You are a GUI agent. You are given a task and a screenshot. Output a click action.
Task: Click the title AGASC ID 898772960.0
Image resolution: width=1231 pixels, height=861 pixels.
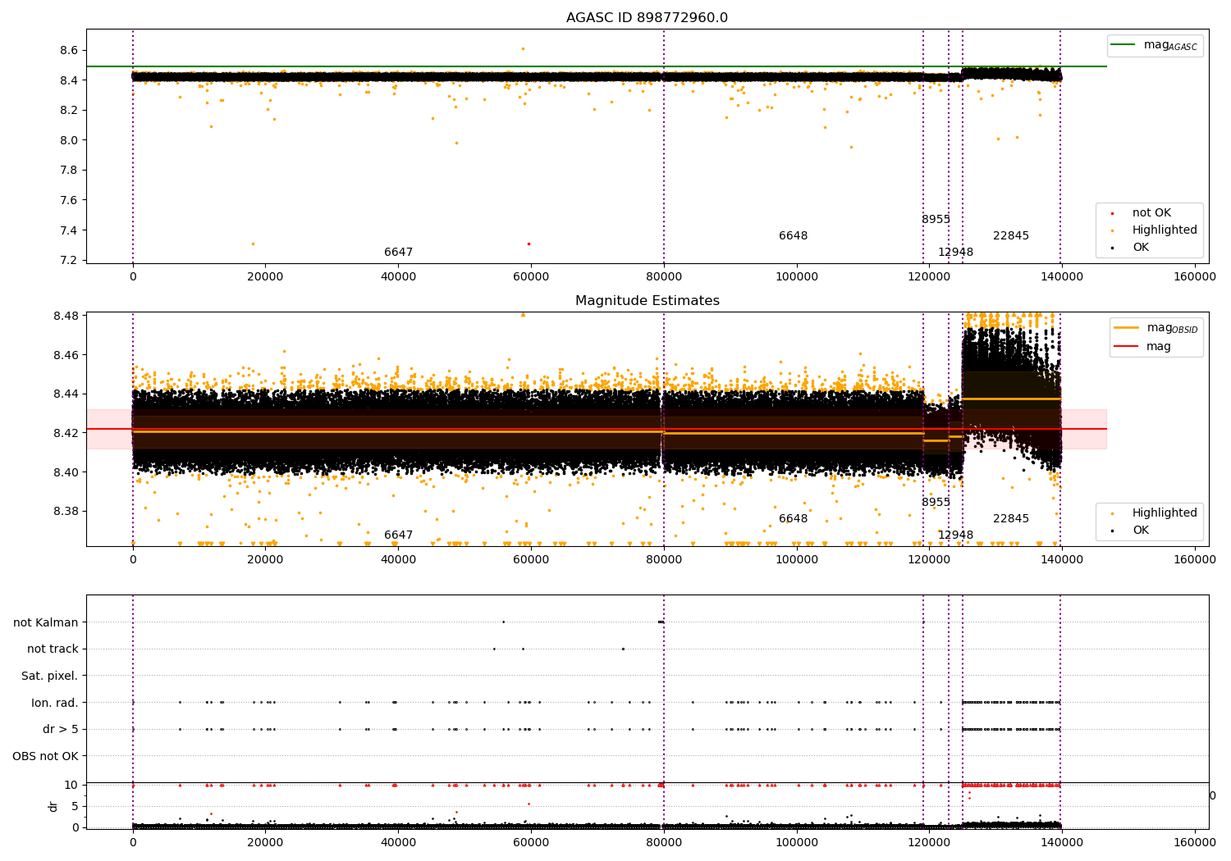[x=647, y=18]
